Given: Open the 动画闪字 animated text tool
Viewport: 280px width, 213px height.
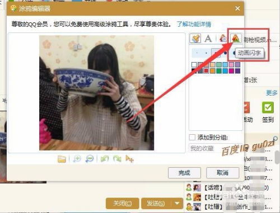Looking at the screenshot, I should 236,39.
